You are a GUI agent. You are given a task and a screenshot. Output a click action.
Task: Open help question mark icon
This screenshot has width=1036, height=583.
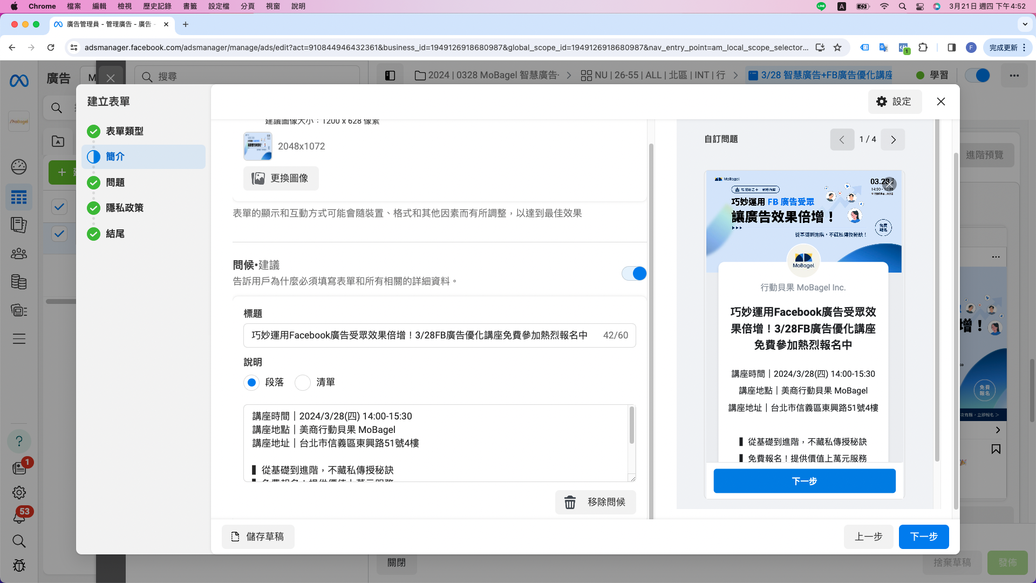pos(19,441)
